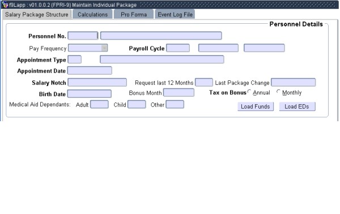Click the last Payroll Cycle field
The height and width of the screenshot is (214, 340).
pos(264,48)
